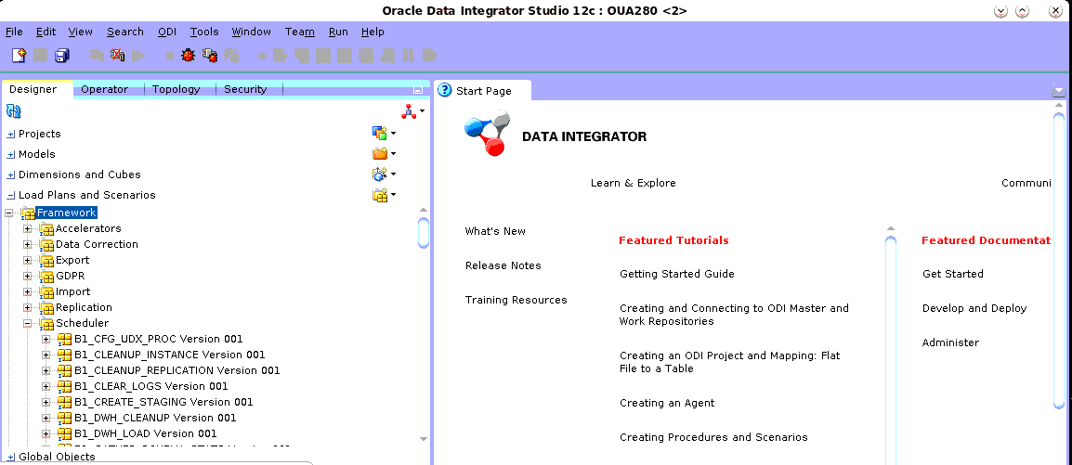Click the scroll-down arrow of the tree panel
Screen dimensions: 1072x465
pos(424,439)
